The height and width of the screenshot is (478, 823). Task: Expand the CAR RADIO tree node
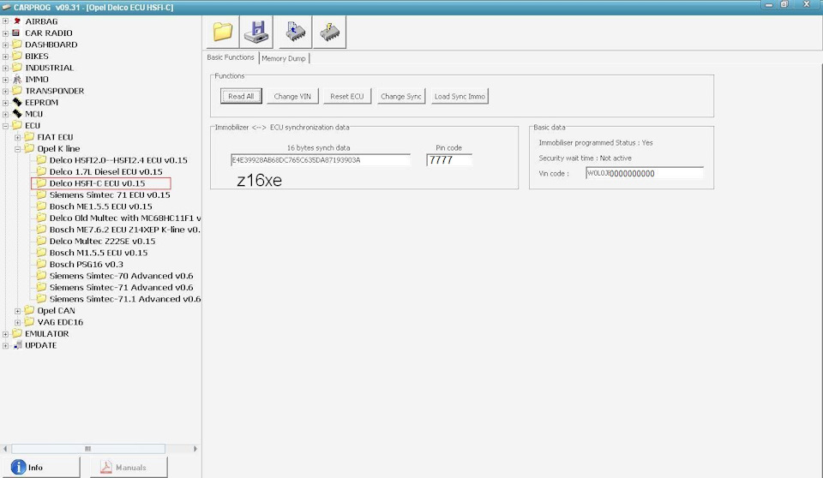point(5,33)
